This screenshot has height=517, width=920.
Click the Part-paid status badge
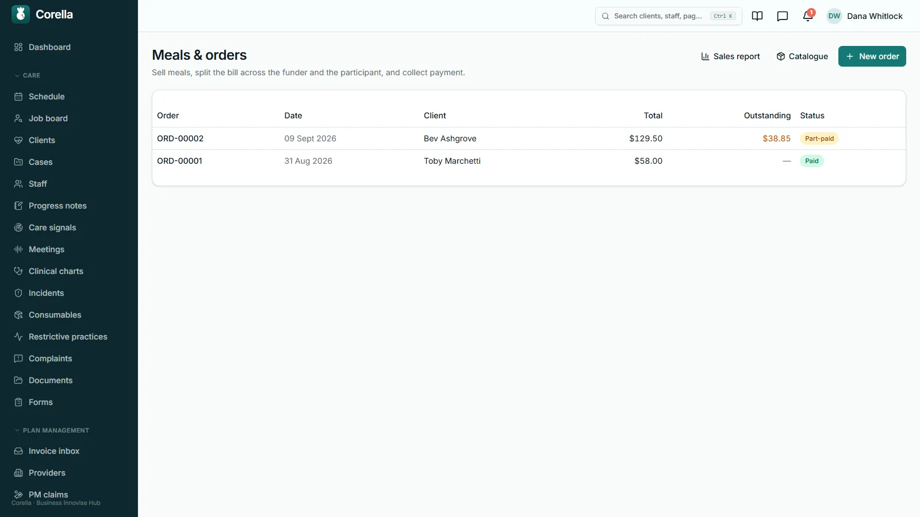(819, 138)
